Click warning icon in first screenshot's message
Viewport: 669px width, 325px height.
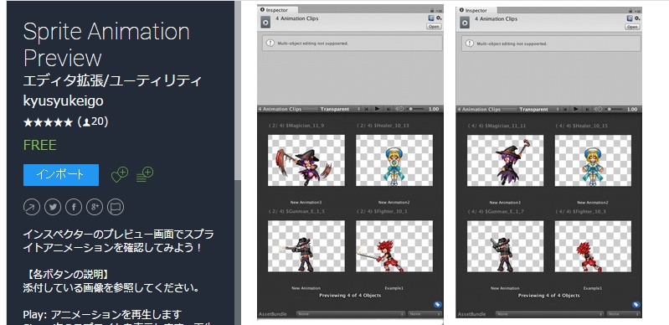pos(270,43)
